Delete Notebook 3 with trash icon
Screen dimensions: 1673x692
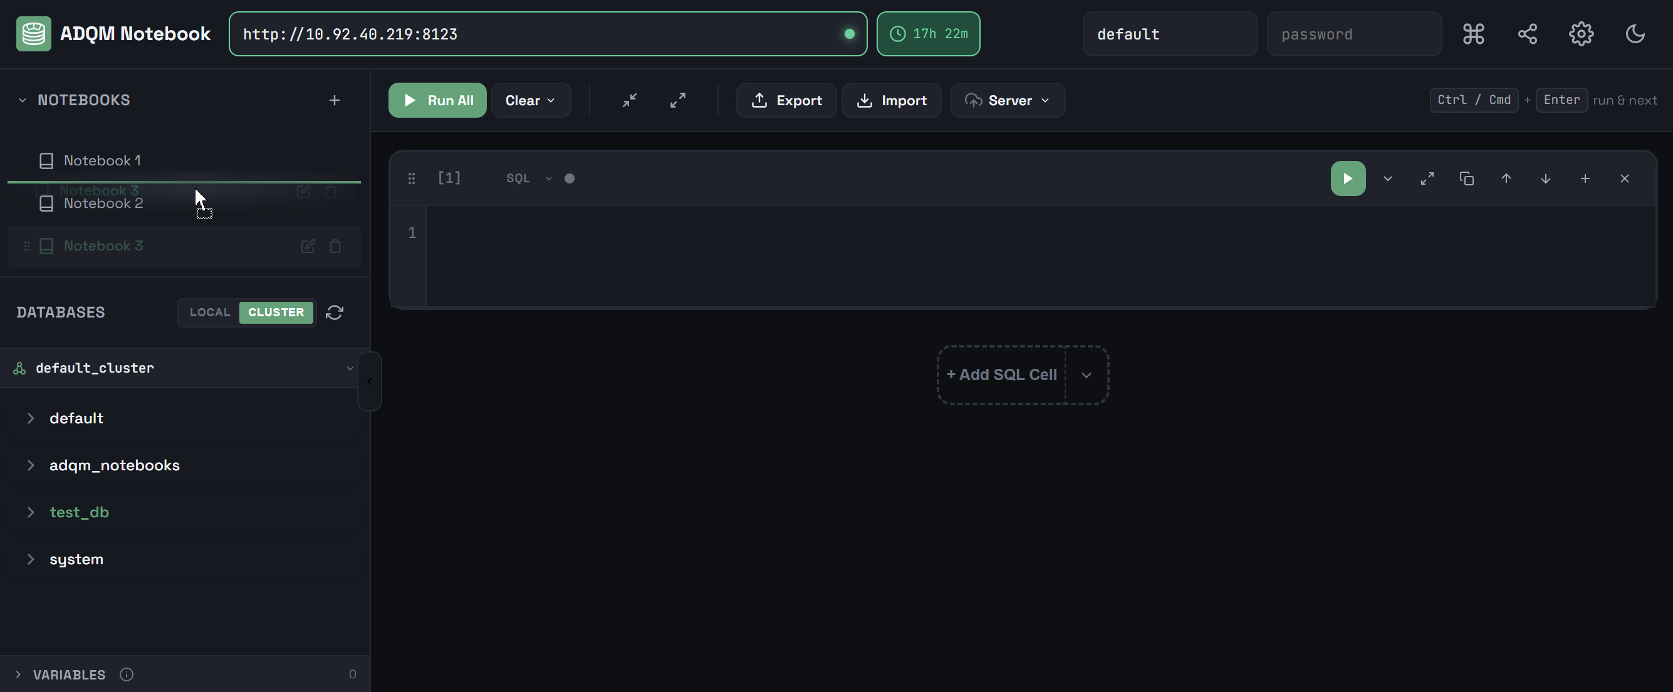pos(335,246)
